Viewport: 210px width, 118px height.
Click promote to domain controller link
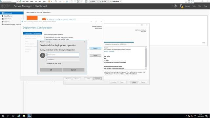click(109, 51)
